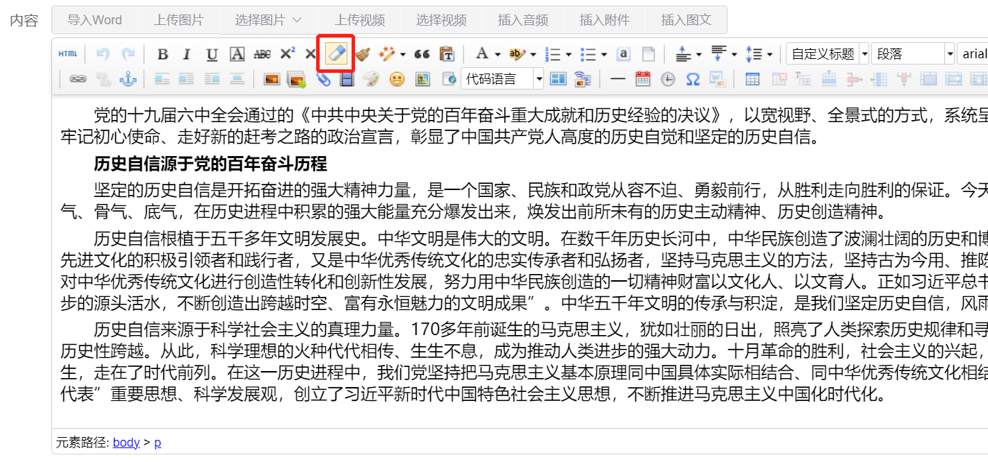Screen dimensions: 988x462
Task: Select the highlighted format eraser tool
Action: tap(336, 53)
